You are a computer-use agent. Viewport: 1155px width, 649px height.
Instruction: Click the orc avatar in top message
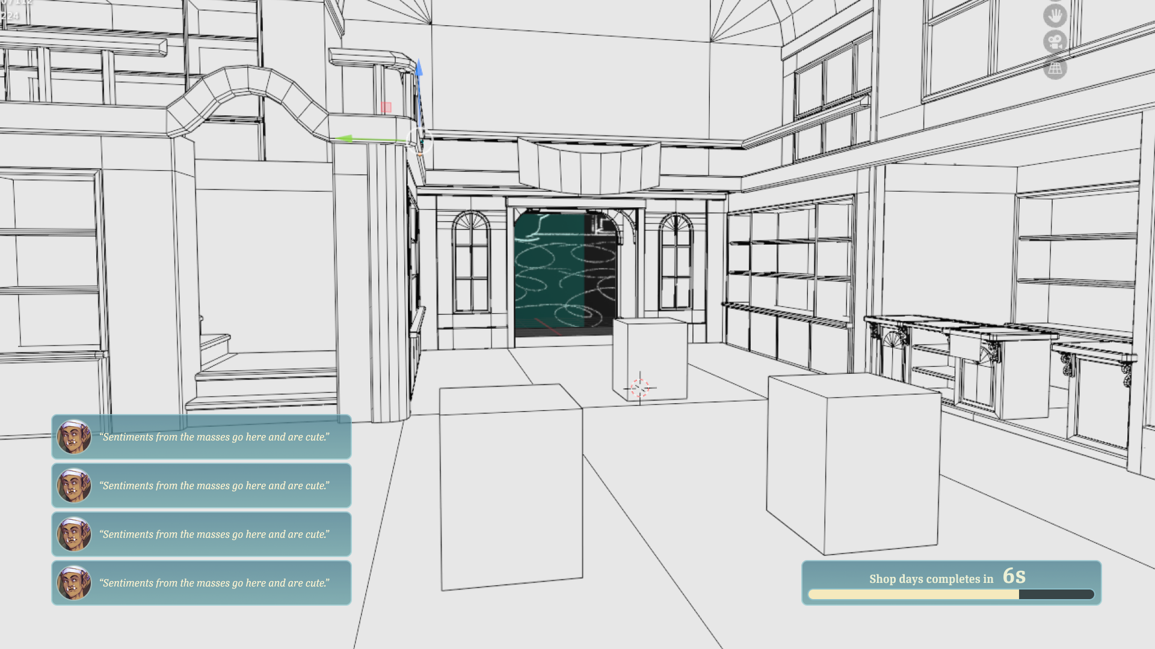tap(74, 437)
